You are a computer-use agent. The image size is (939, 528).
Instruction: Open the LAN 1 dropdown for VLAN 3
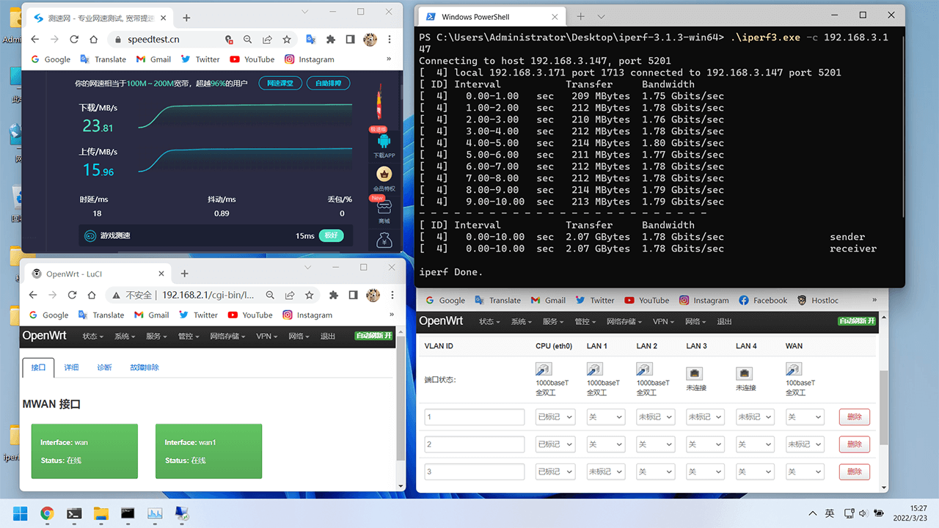point(605,472)
